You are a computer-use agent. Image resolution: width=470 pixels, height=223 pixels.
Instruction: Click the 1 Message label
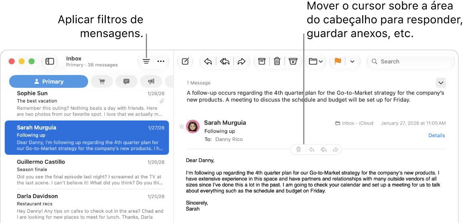198,83
